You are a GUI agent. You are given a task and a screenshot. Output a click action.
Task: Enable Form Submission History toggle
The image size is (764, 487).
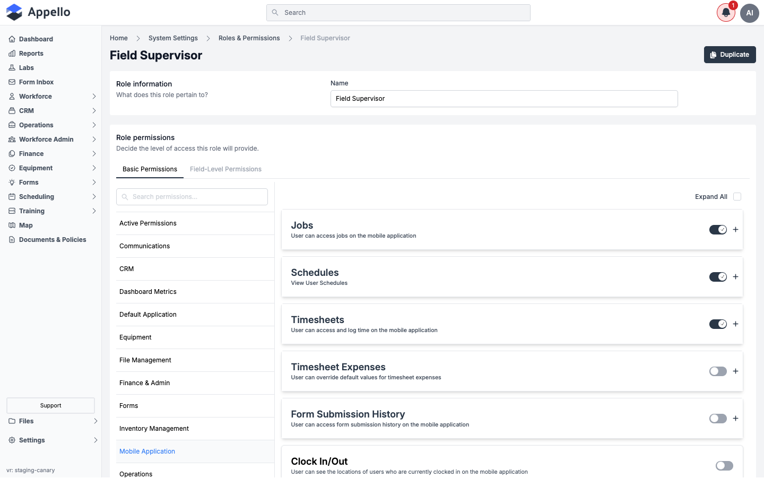click(x=718, y=419)
